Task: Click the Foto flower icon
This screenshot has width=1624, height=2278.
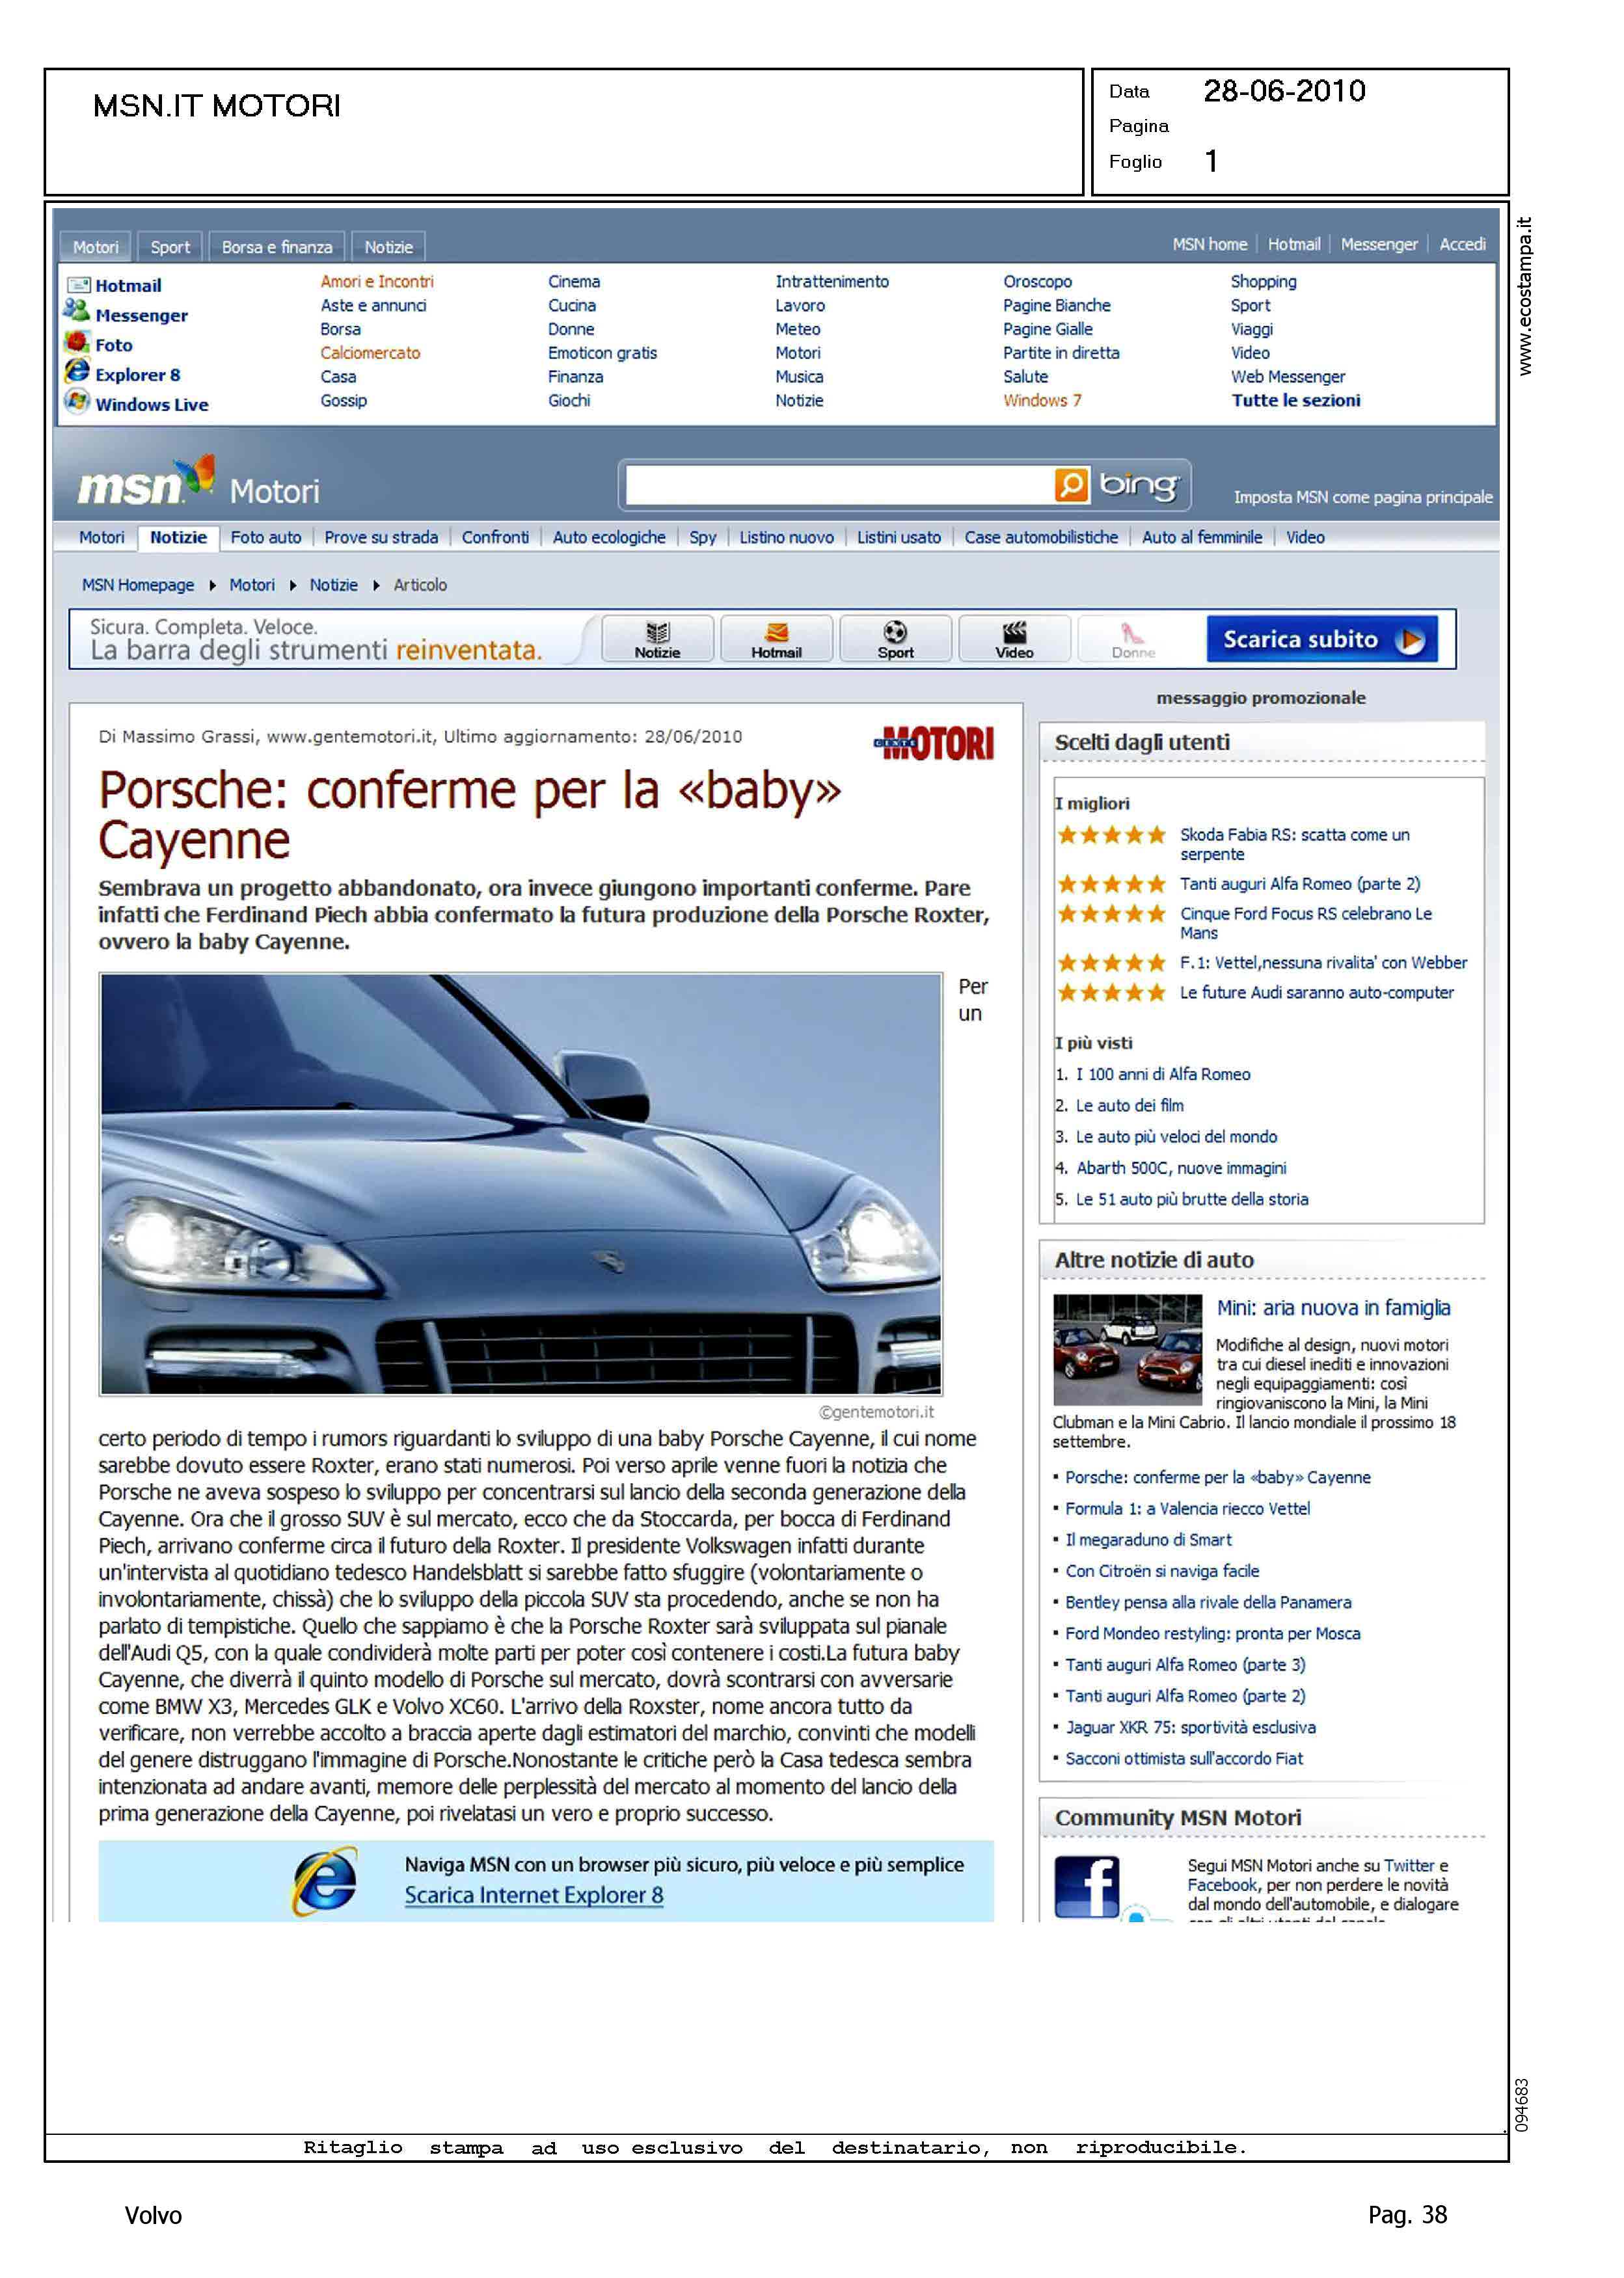Action: [76, 342]
